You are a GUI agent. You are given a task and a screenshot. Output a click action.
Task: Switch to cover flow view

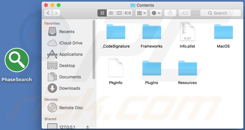(x=128, y=13)
